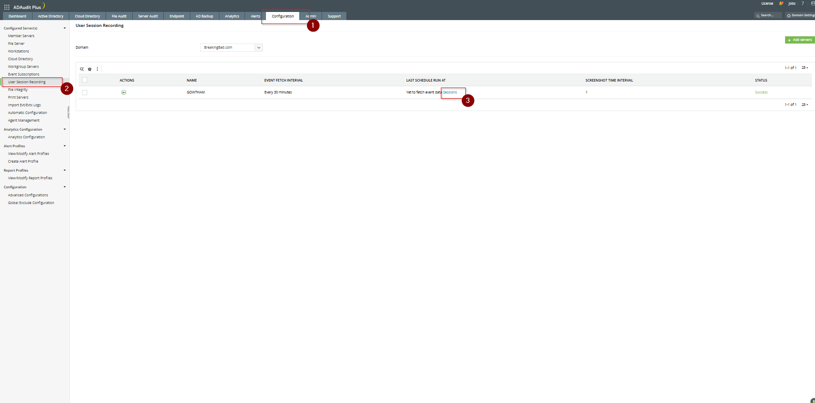Select Event Subscriptions in sidebar

(24, 74)
